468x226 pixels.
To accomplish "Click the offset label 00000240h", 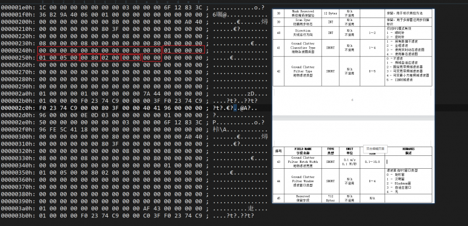I will tap(18, 50).
